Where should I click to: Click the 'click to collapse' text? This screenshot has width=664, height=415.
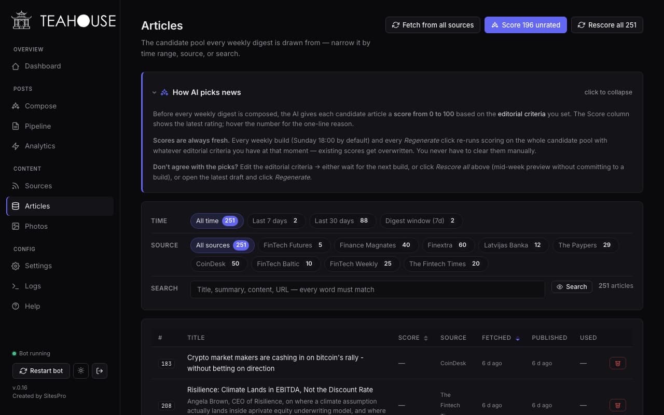click(x=608, y=92)
